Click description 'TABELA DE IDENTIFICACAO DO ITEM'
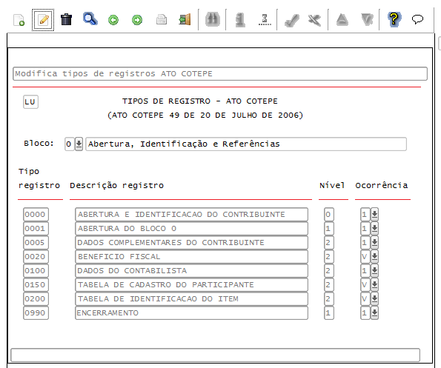This screenshot has height=368, width=441. 191,298
